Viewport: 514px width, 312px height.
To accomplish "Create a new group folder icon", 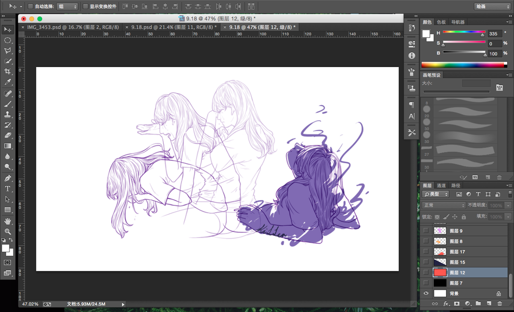I will [478, 304].
